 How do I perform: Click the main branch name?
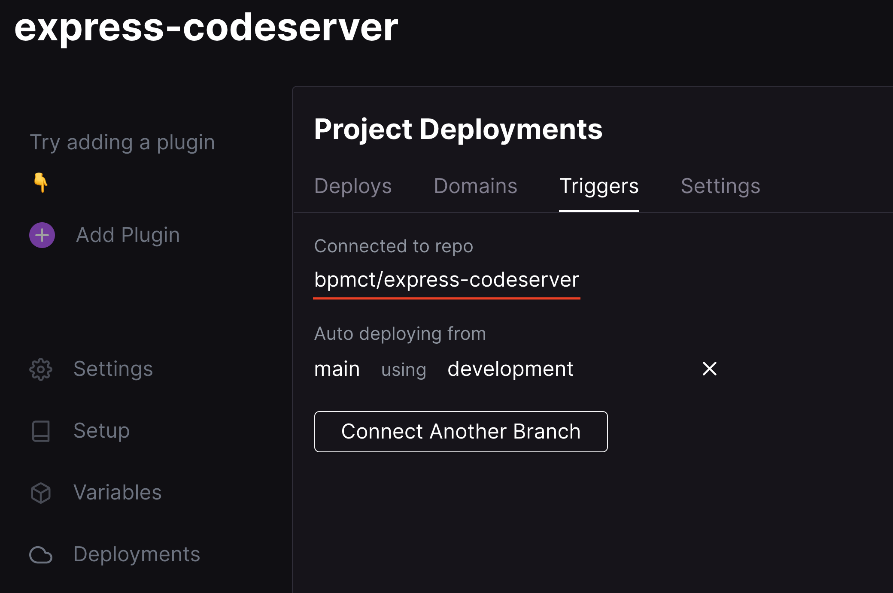coord(337,369)
